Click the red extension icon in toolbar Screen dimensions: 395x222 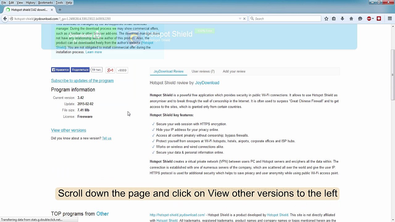pos(379,19)
